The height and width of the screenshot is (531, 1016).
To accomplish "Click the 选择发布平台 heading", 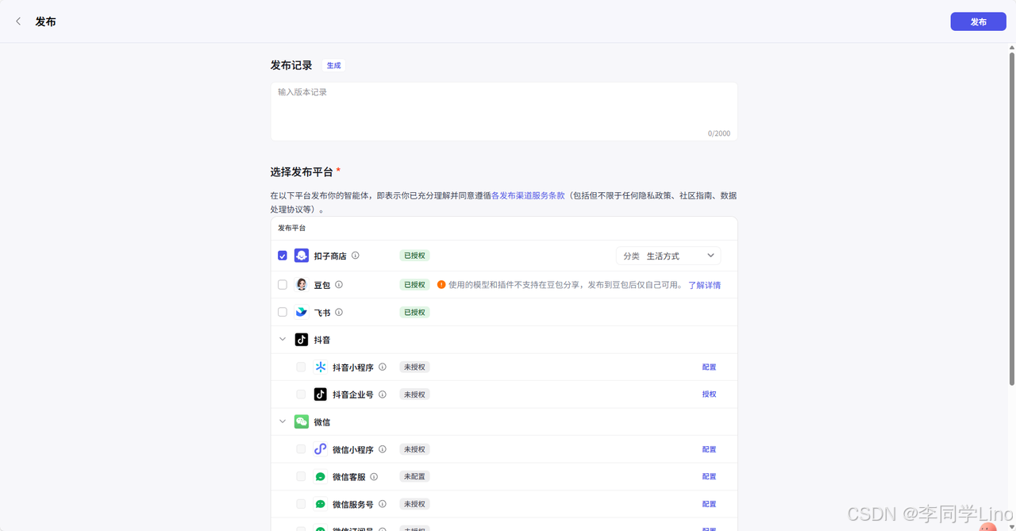I will pyautogui.click(x=302, y=171).
